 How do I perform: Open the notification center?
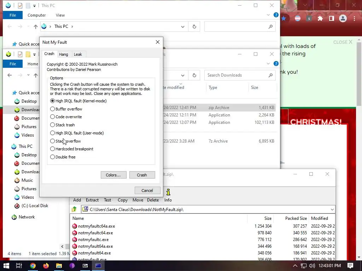pyautogui.click(x=350, y=266)
